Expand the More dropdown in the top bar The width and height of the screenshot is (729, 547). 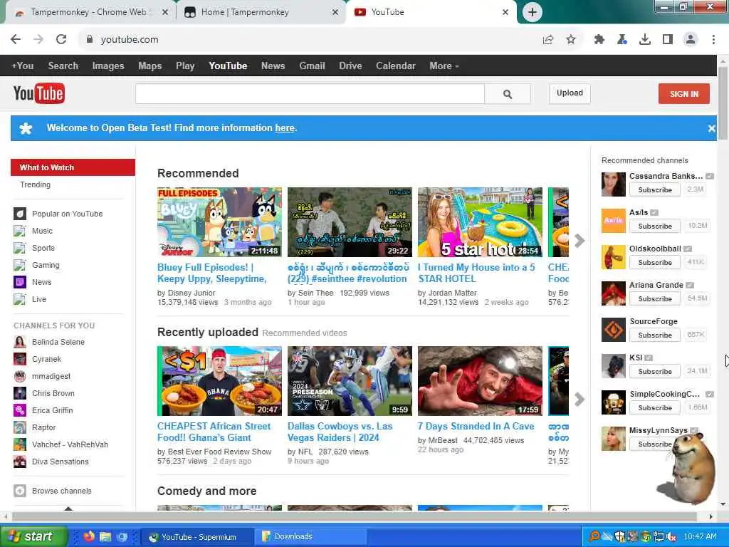[x=444, y=66]
